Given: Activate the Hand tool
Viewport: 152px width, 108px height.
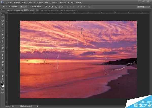Looking at the screenshot, I should (3, 76).
